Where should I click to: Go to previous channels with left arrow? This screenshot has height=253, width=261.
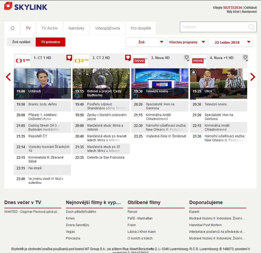tap(8, 77)
